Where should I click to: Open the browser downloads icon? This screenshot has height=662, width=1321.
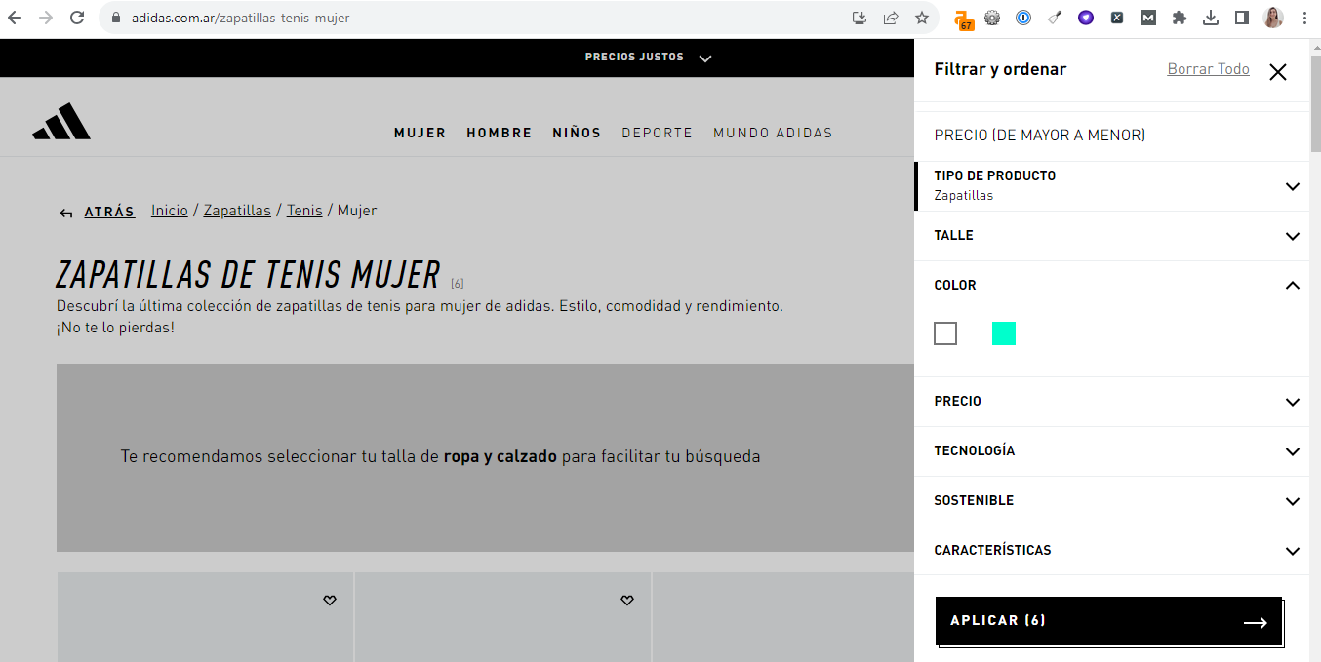coord(1211,18)
